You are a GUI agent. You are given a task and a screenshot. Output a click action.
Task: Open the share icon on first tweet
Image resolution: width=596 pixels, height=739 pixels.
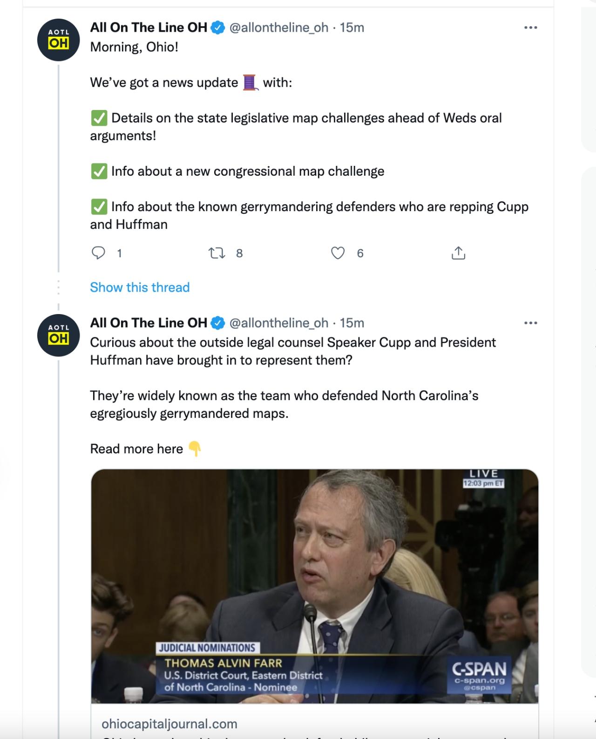click(458, 253)
